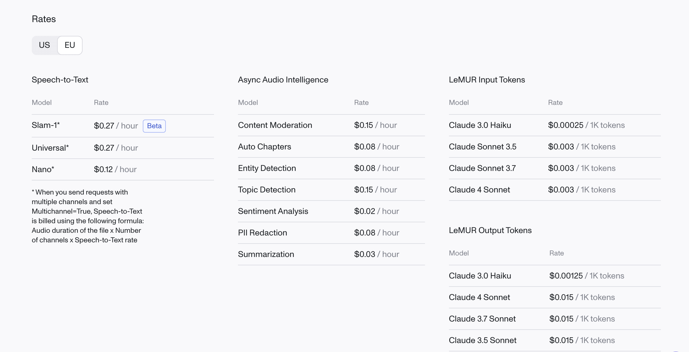
Task: Select Claude Sonnet 3.7 input tokens row
Action: coord(555,168)
